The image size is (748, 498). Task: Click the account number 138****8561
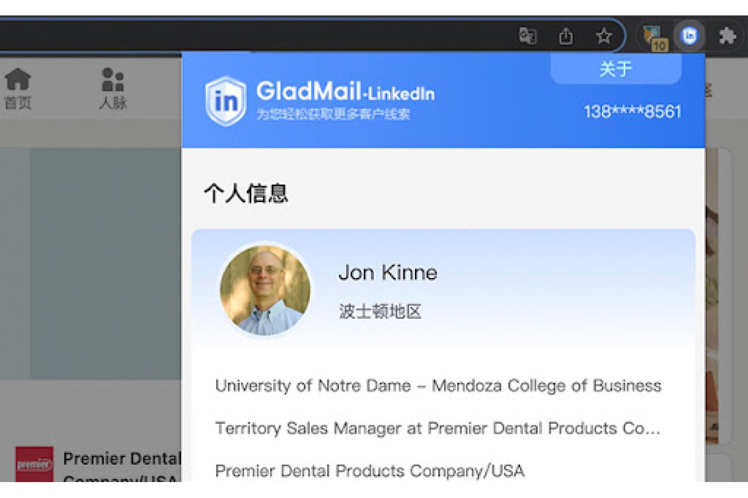click(x=632, y=112)
